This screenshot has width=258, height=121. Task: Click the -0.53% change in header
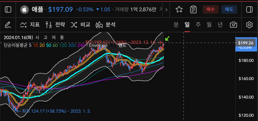(x=84, y=10)
